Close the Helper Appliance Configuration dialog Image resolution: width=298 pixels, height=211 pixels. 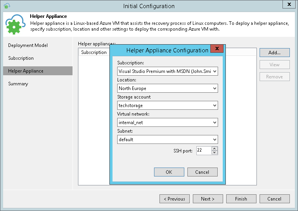click(217, 49)
